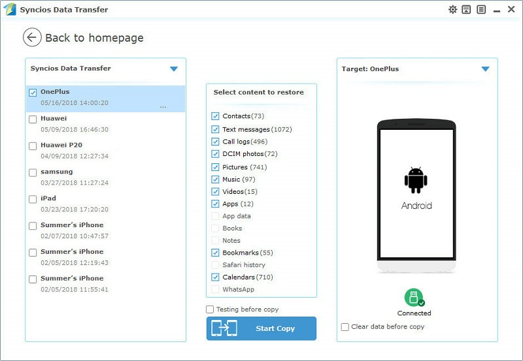The width and height of the screenshot is (523, 361).
Task: Uncheck Music (97) checkbox
Action: click(215, 179)
